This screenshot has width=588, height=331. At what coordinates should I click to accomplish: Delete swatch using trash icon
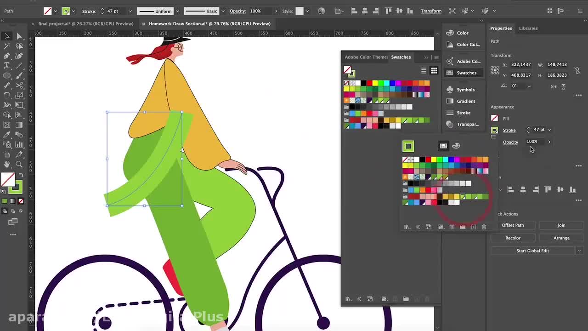484,227
